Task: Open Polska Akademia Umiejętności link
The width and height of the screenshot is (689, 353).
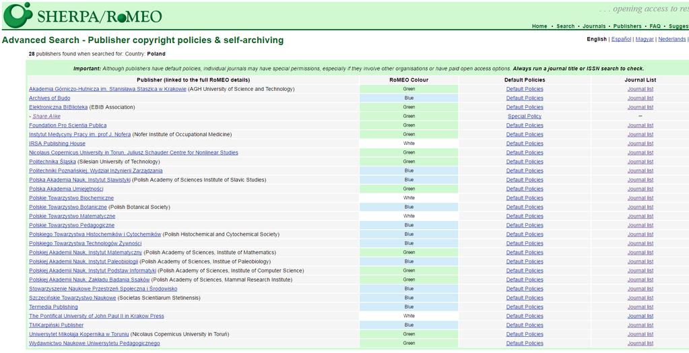Action: [x=66, y=189]
